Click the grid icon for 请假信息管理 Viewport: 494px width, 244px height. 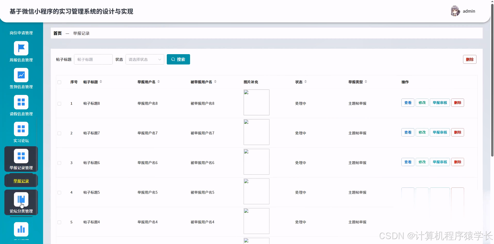pyautogui.click(x=21, y=102)
